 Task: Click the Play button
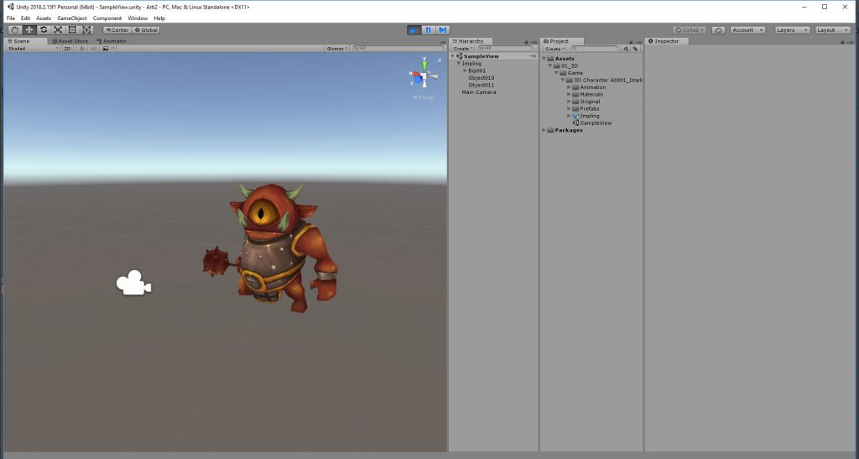click(414, 30)
